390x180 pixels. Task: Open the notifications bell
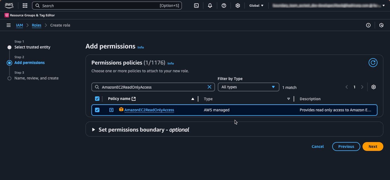(x=210, y=6)
